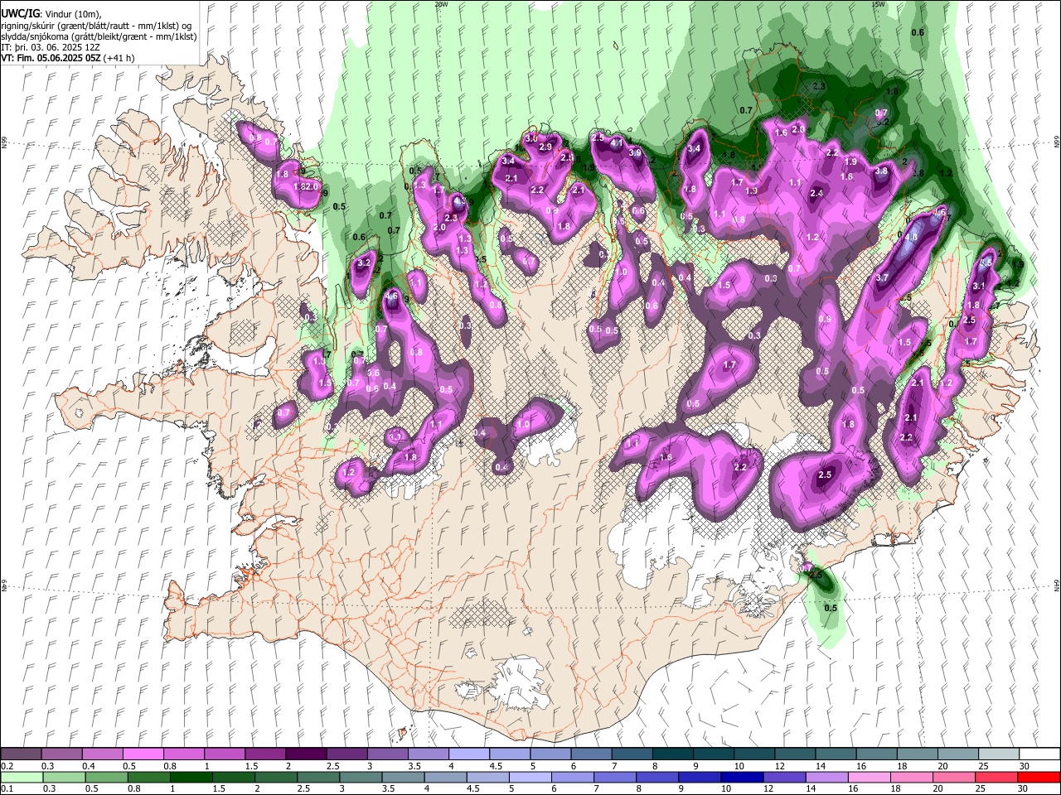Click the palest green first swatch in rain legend
This screenshot has width=1061, height=795.
[22, 777]
